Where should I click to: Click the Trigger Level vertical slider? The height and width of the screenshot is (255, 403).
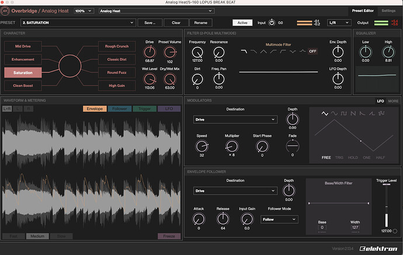(x=386, y=205)
